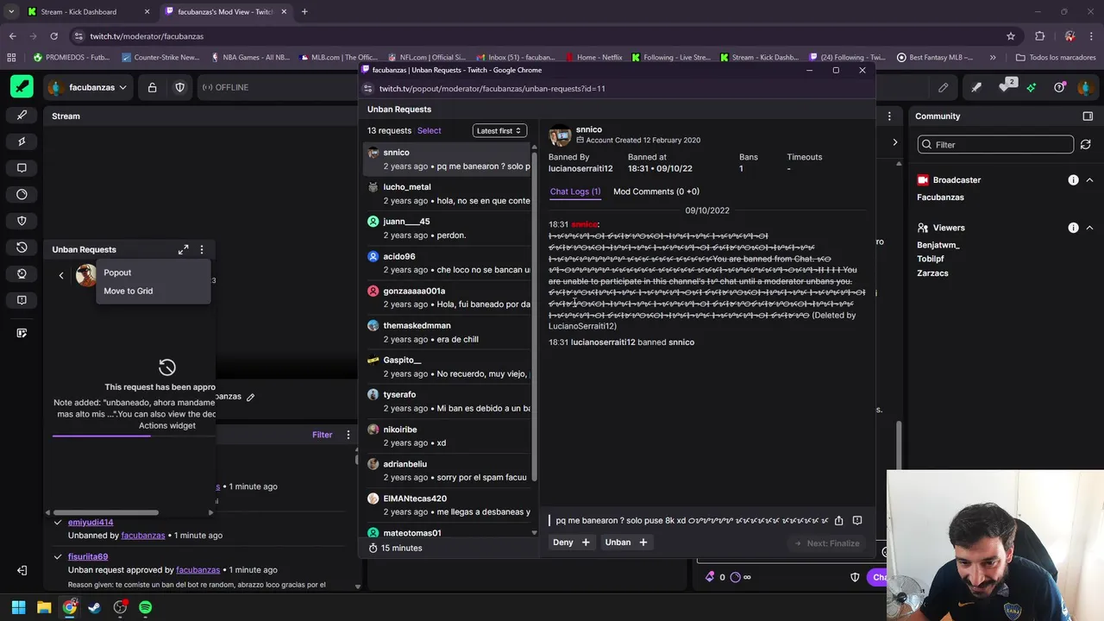This screenshot has width=1104, height=621.
Task: Select lucho_metal unban request row
Action: 448,193
